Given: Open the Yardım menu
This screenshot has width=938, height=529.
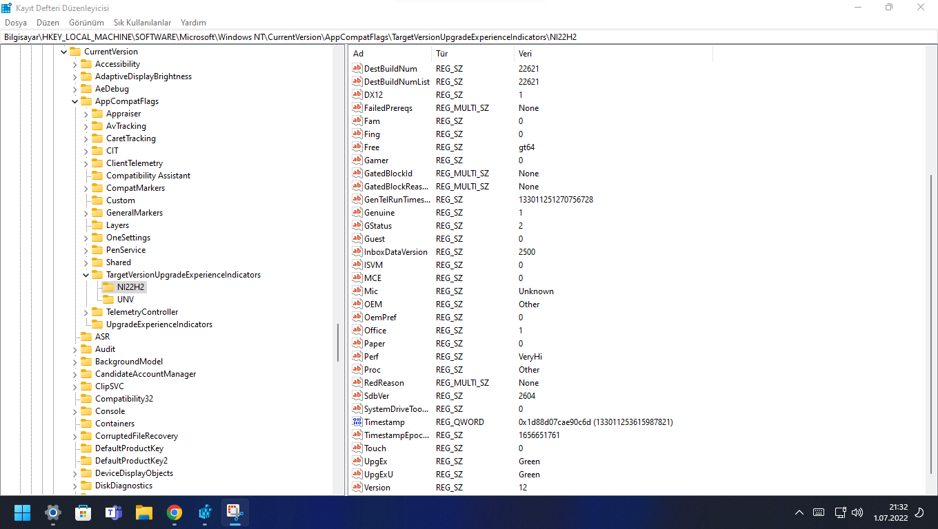Looking at the screenshot, I should 193,23.
